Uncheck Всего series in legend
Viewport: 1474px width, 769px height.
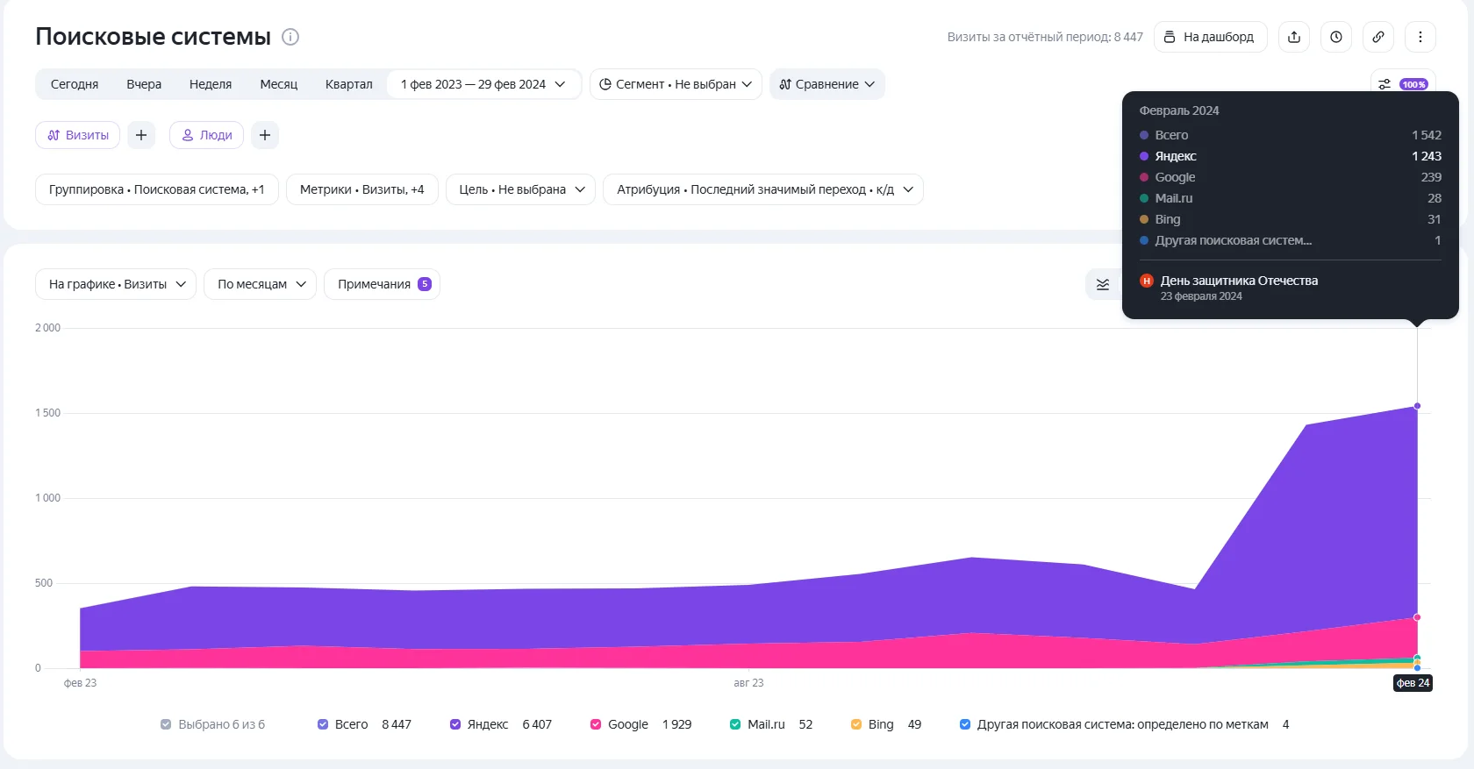(x=323, y=724)
